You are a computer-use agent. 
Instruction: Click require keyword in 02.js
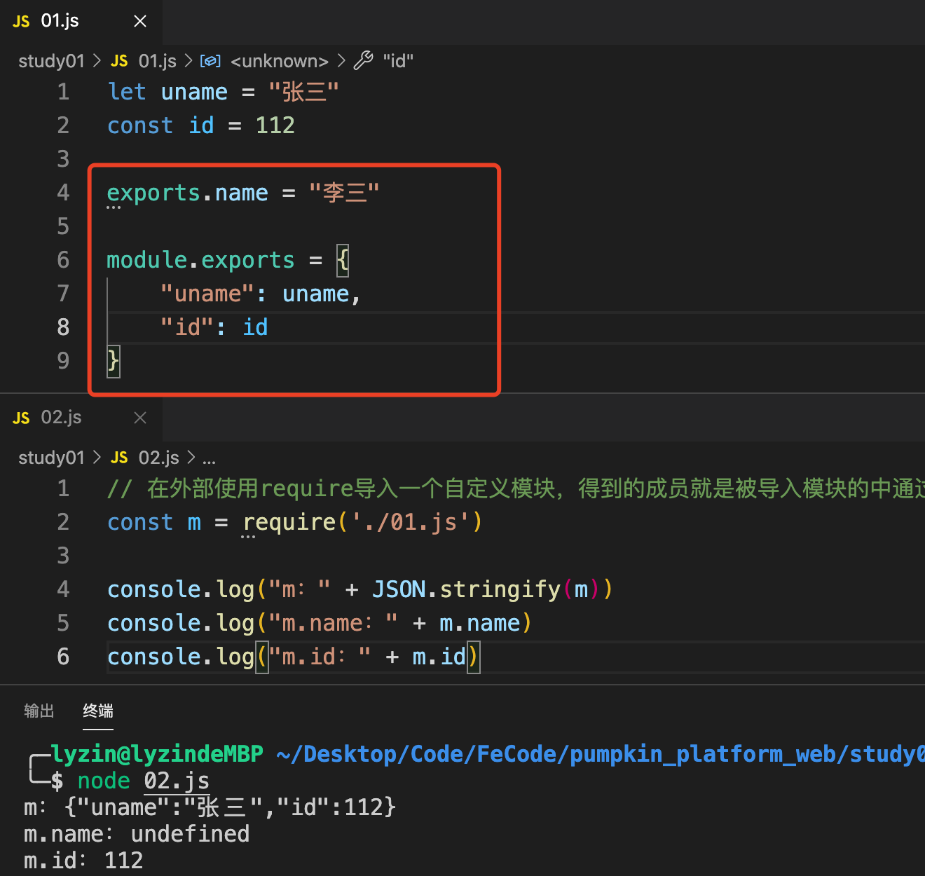click(289, 522)
